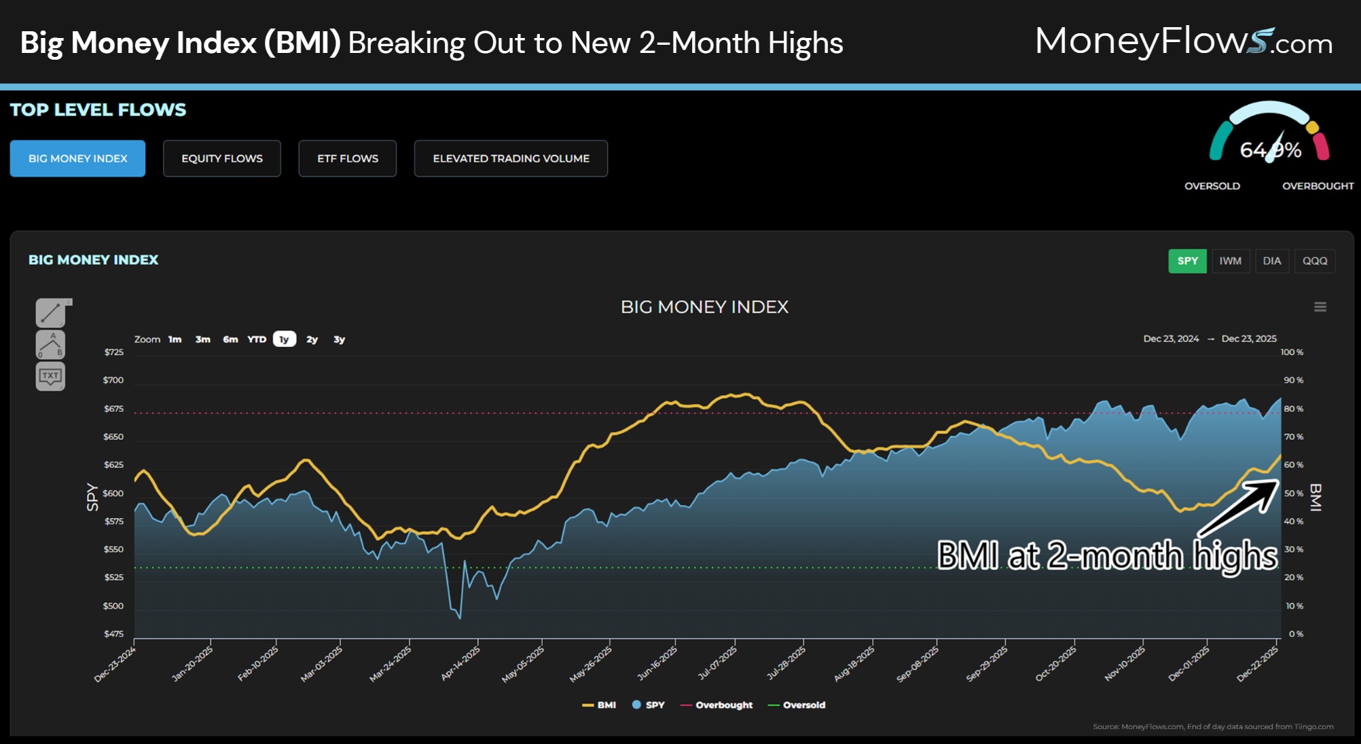Select the 3m zoom range
Viewport: 1361px width, 744px height.
pos(202,339)
